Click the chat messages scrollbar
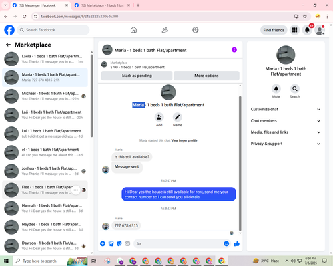Image resolution: width=333 pixels, height=266 pixels. pos(240,164)
